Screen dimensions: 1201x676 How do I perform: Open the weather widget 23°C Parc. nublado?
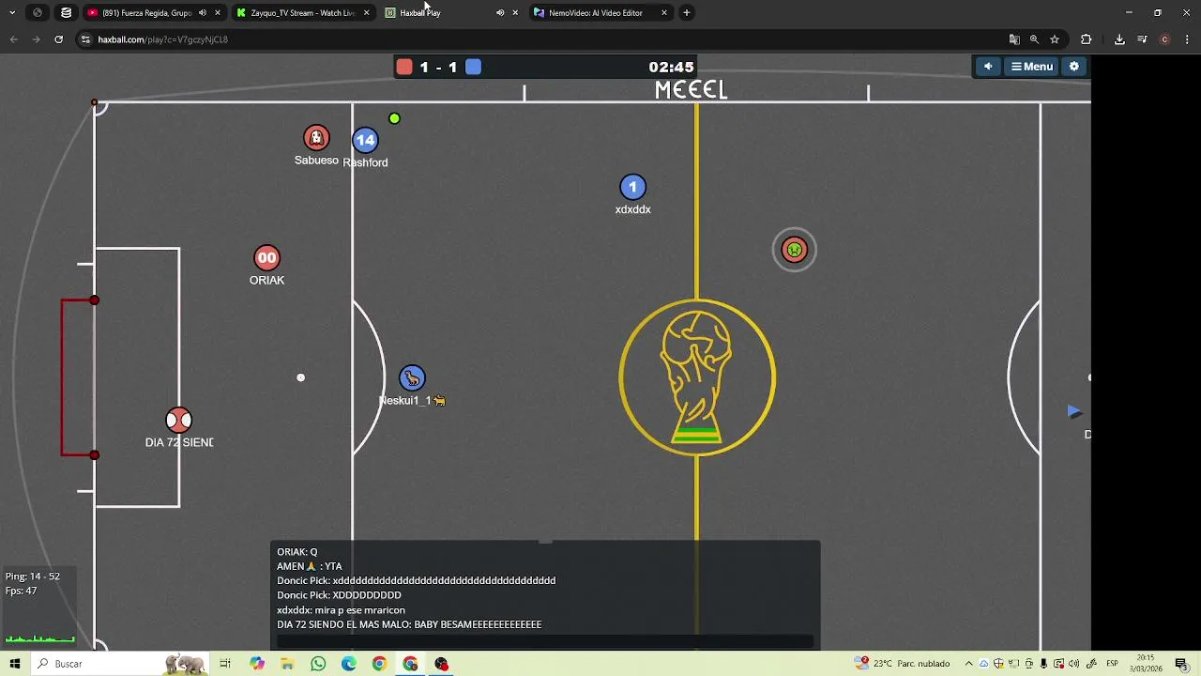[902, 664]
